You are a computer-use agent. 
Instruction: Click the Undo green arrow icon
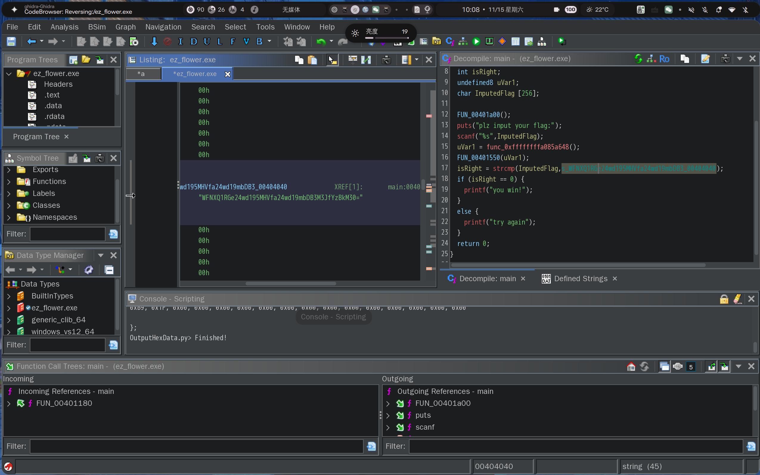(x=320, y=41)
